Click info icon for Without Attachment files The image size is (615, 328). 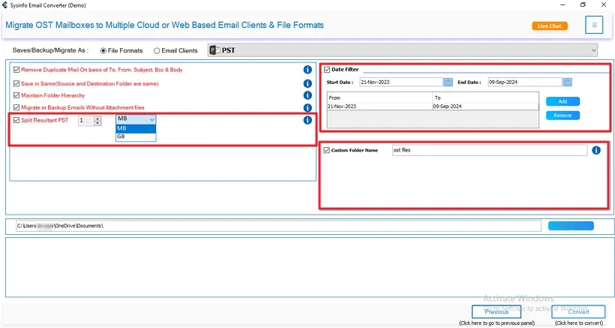point(307,107)
